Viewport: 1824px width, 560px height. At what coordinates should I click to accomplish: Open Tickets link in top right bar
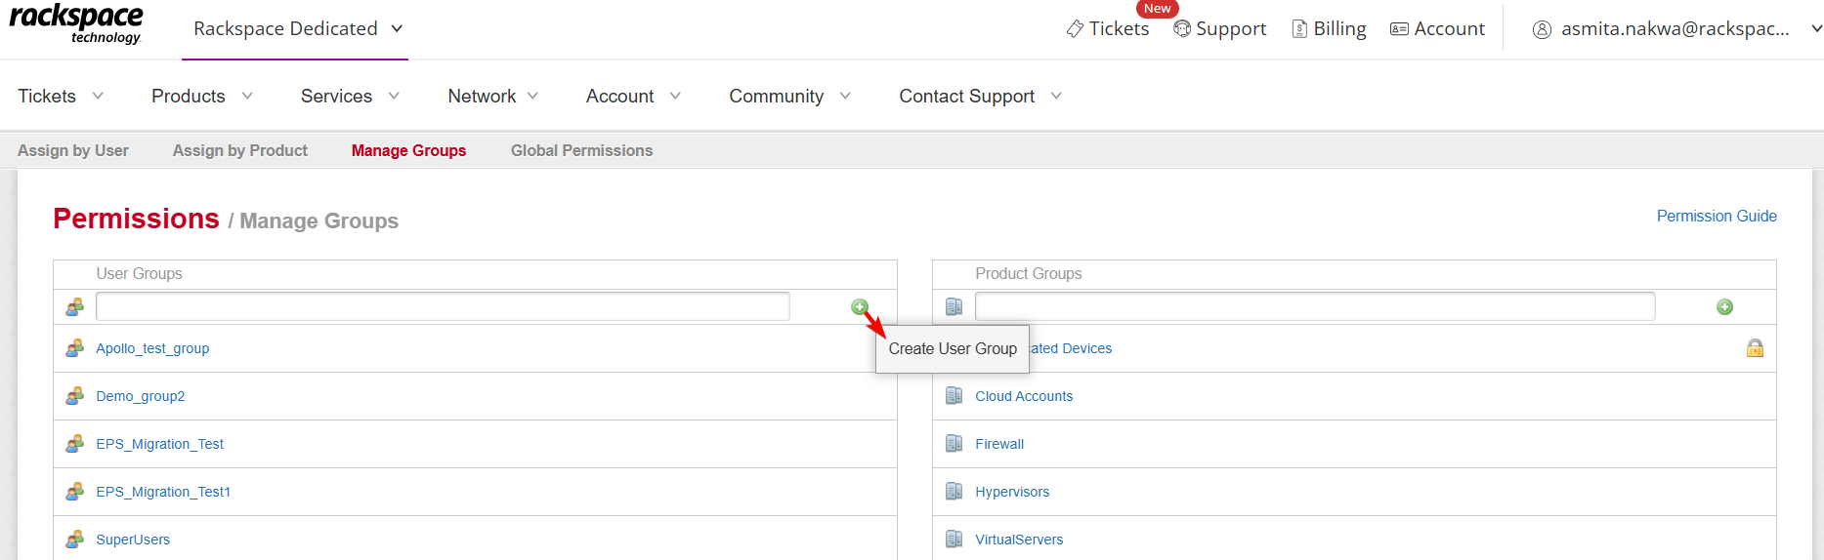click(1119, 29)
